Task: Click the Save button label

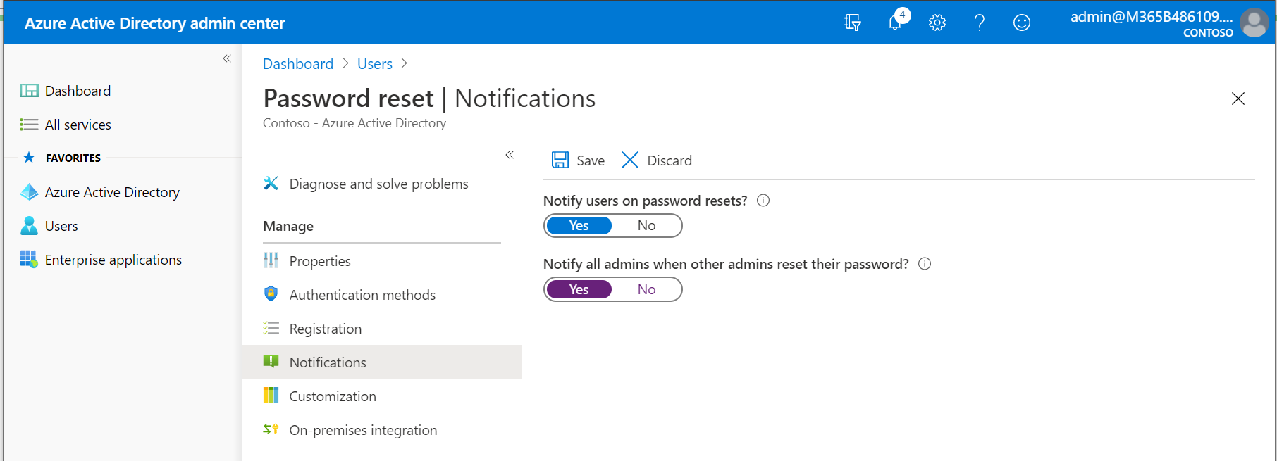Action: pyautogui.click(x=591, y=160)
